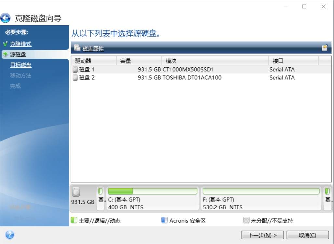
Task: Click the edit icon at the toolbar's right end
Action: coord(325,47)
